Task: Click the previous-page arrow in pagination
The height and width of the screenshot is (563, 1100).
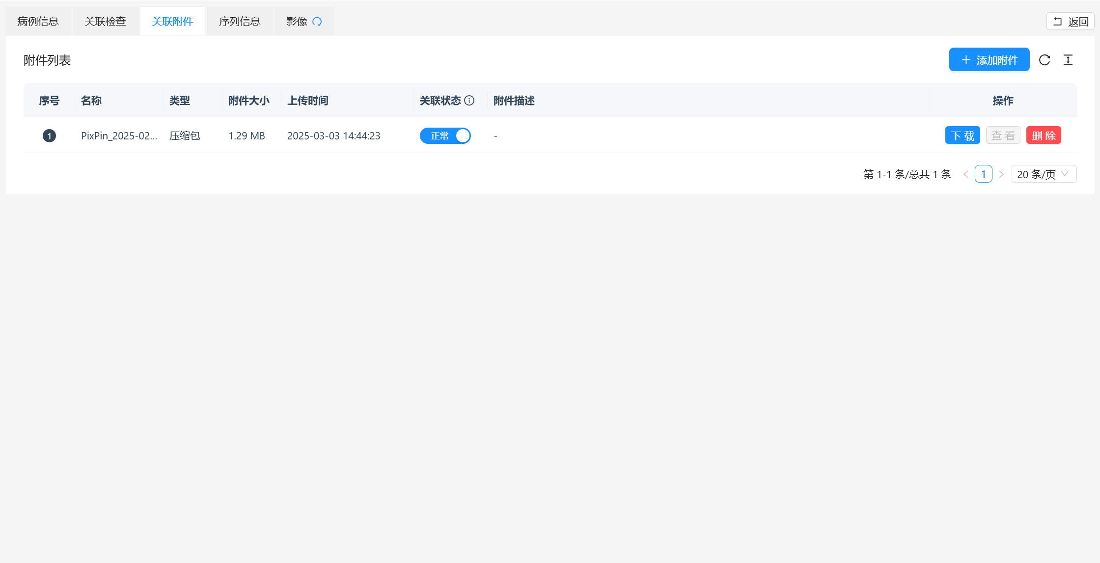Action: (x=966, y=174)
